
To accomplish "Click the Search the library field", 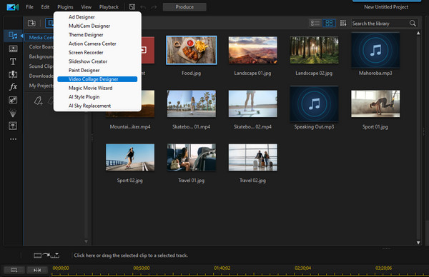I will point(380,24).
